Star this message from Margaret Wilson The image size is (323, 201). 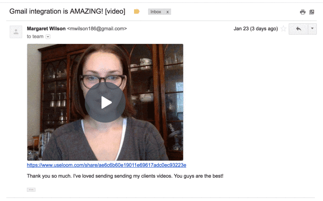283,29
